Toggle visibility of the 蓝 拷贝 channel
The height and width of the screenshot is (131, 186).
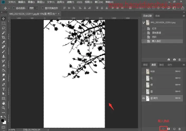(144, 98)
